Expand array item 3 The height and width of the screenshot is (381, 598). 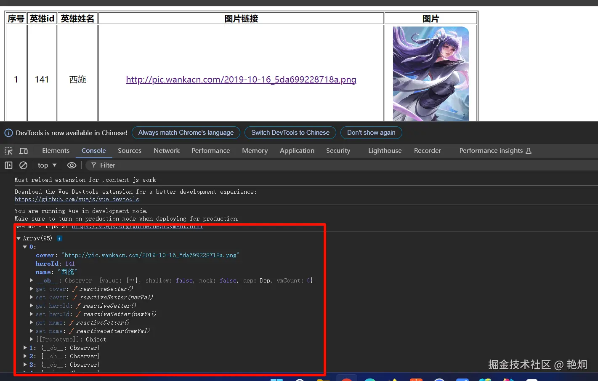point(25,365)
